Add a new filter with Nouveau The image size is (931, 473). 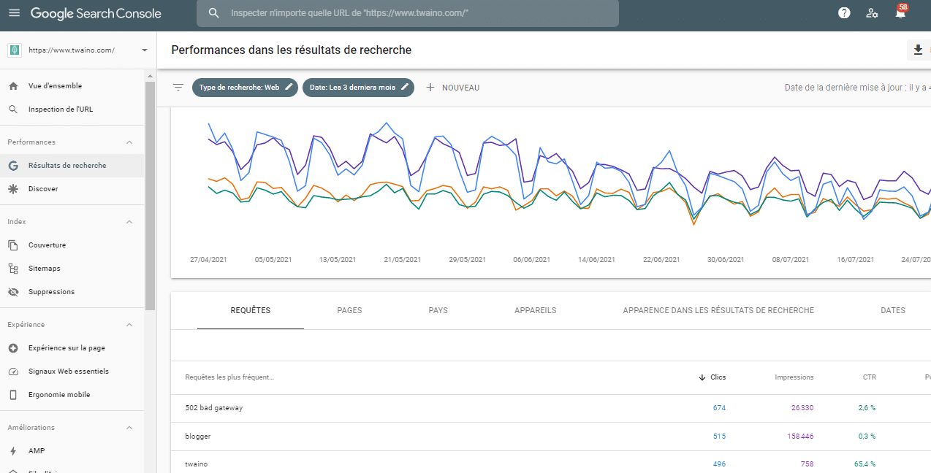pos(453,88)
